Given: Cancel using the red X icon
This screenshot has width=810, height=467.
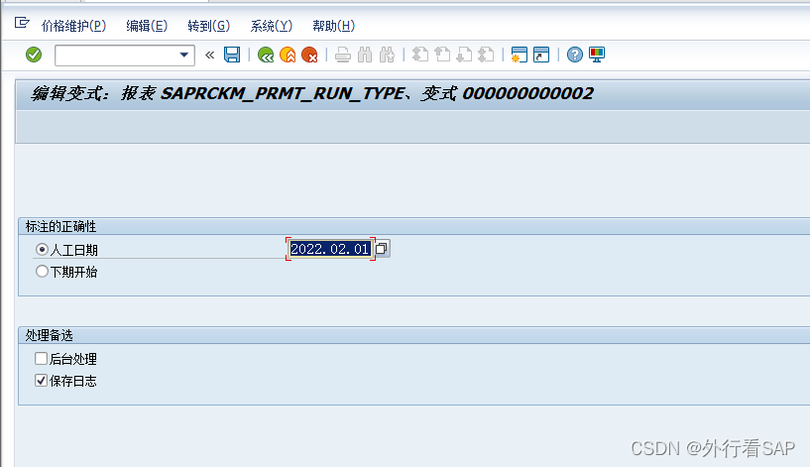Looking at the screenshot, I should [309, 55].
